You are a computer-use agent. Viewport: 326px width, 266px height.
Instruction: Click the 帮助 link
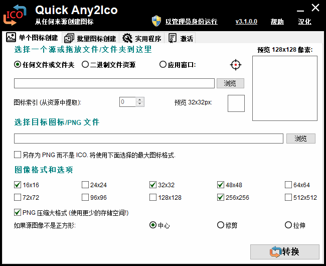(x=277, y=22)
